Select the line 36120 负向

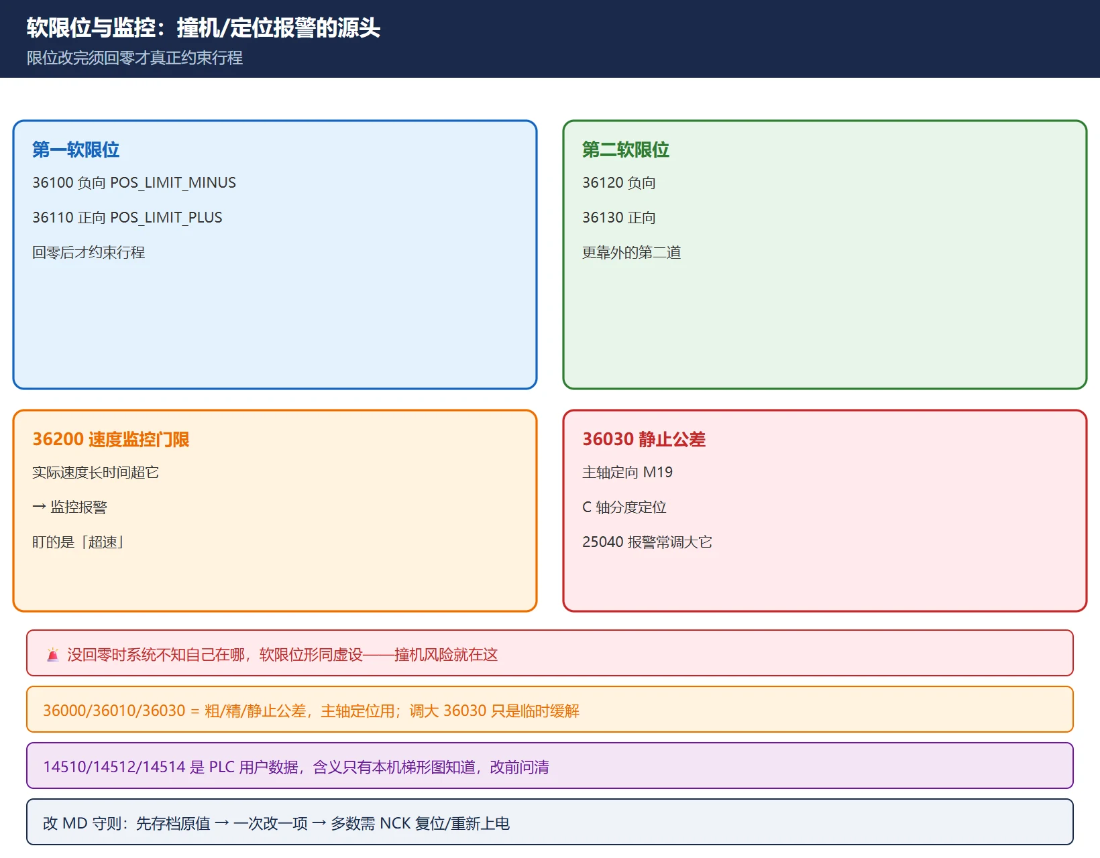pyautogui.click(x=619, y=183)
